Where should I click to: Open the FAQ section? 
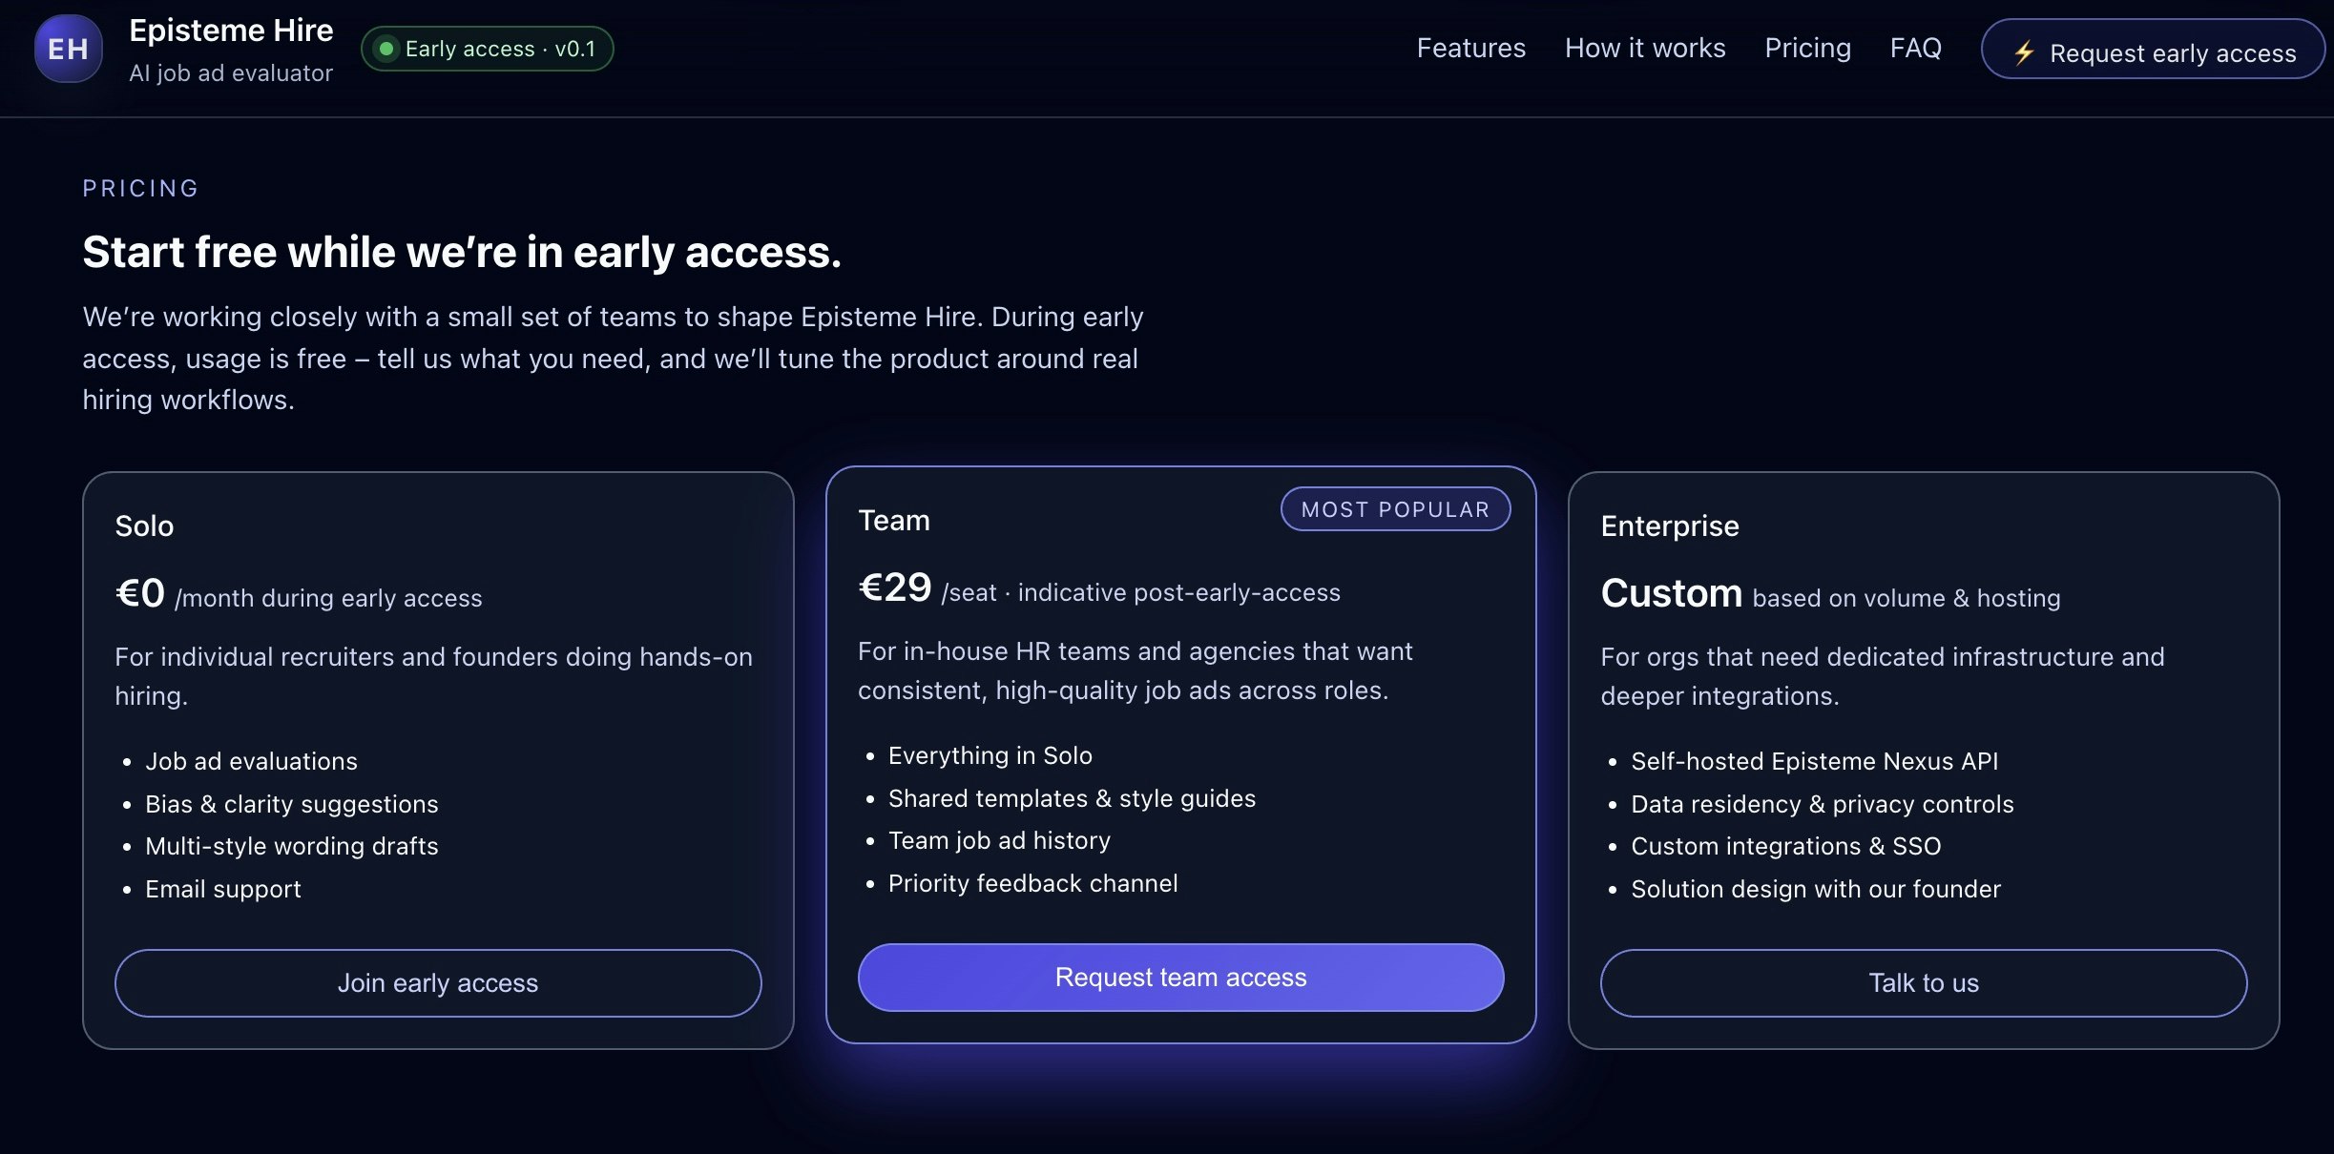(x=1915, y=48)
